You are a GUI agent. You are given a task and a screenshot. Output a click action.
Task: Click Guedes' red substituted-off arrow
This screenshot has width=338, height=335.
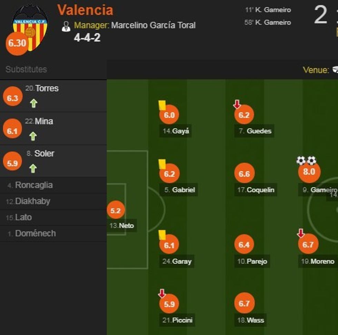237,104
